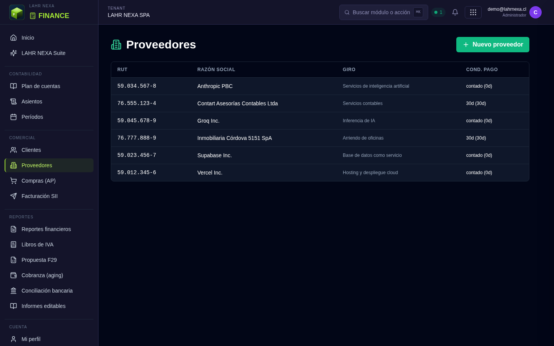Image resolution: width=554 pixels, height=346 pixels.
Task: Click the Facturación SII paper plane icon
Action: [13, 196]
